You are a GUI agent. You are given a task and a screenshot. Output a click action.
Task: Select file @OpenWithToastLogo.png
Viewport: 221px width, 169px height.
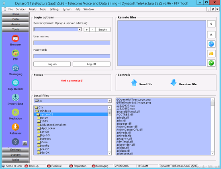coord(133,99)
